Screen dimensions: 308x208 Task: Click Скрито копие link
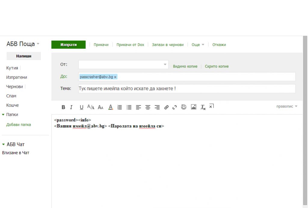[x=217, y=66]
